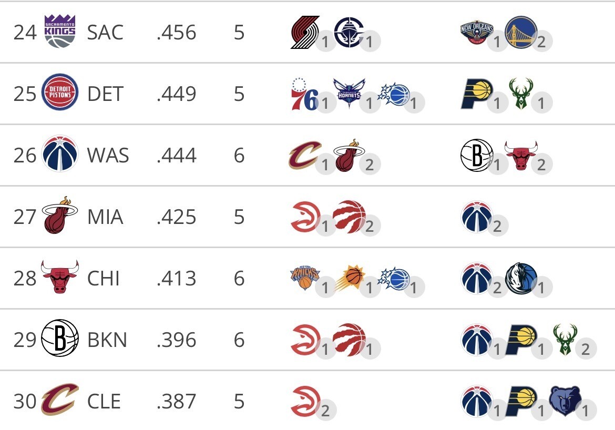615x430 pixels.
Task: Click the New Orleans Pelicans logo
Action: 476,32
